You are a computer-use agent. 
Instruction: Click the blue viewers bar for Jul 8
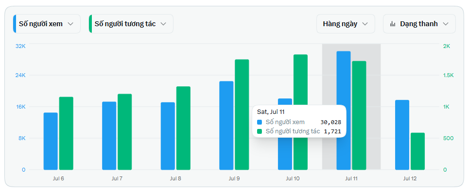tap(168, 136)
